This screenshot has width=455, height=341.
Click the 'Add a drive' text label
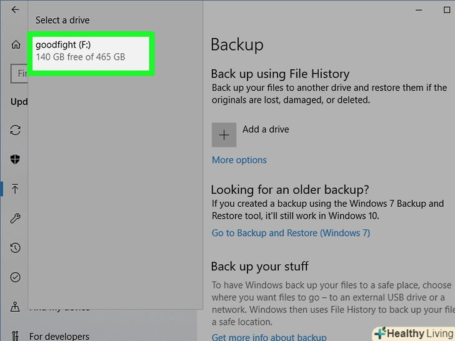coord(266,130)
